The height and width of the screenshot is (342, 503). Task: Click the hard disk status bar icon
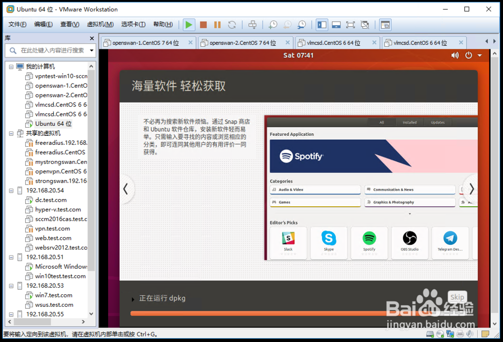430,334
